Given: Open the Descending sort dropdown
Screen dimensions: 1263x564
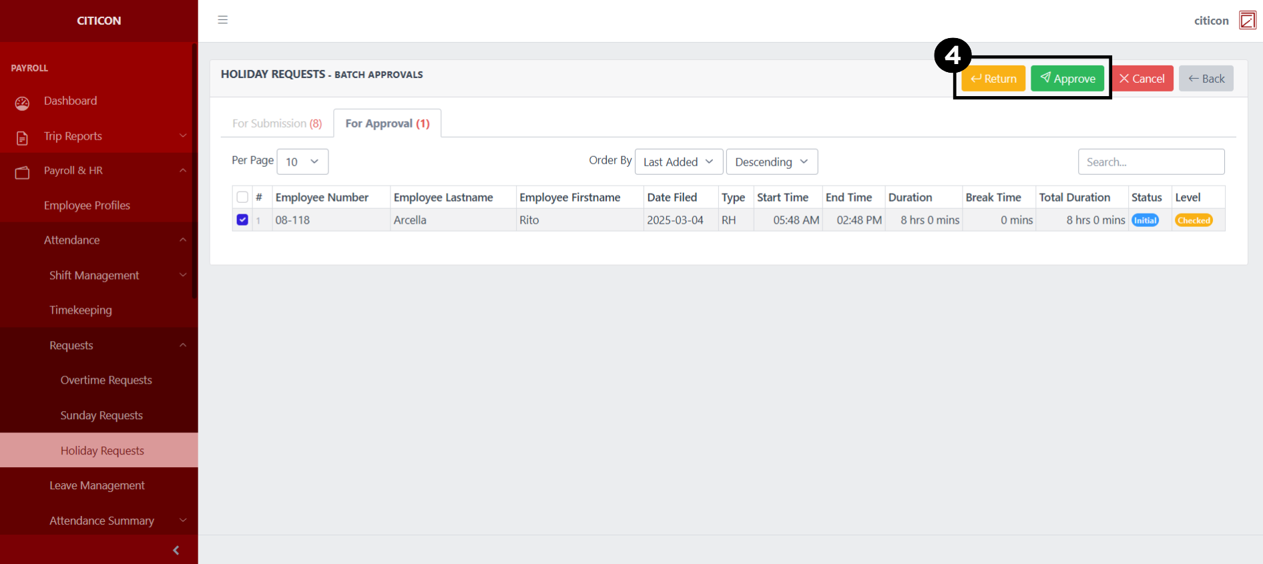Looking at the screenshot, I should (771, 162).
